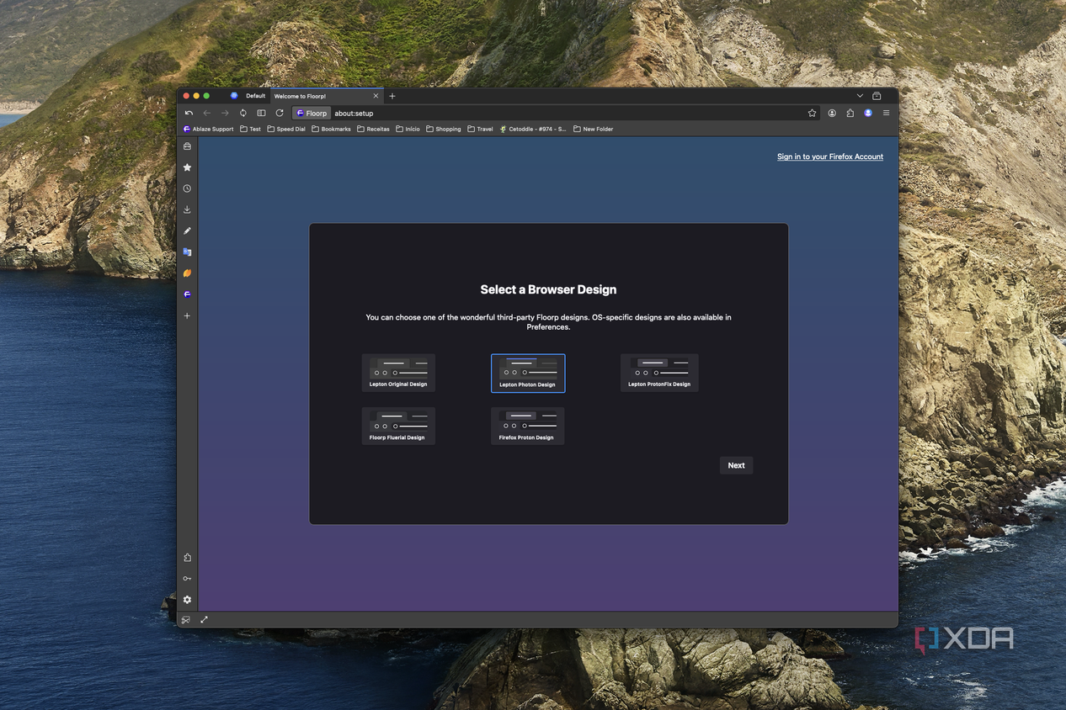Open the Receitas bookmarks folder
The width and height of the screenshot is (1066, 710).
point(373,129)
